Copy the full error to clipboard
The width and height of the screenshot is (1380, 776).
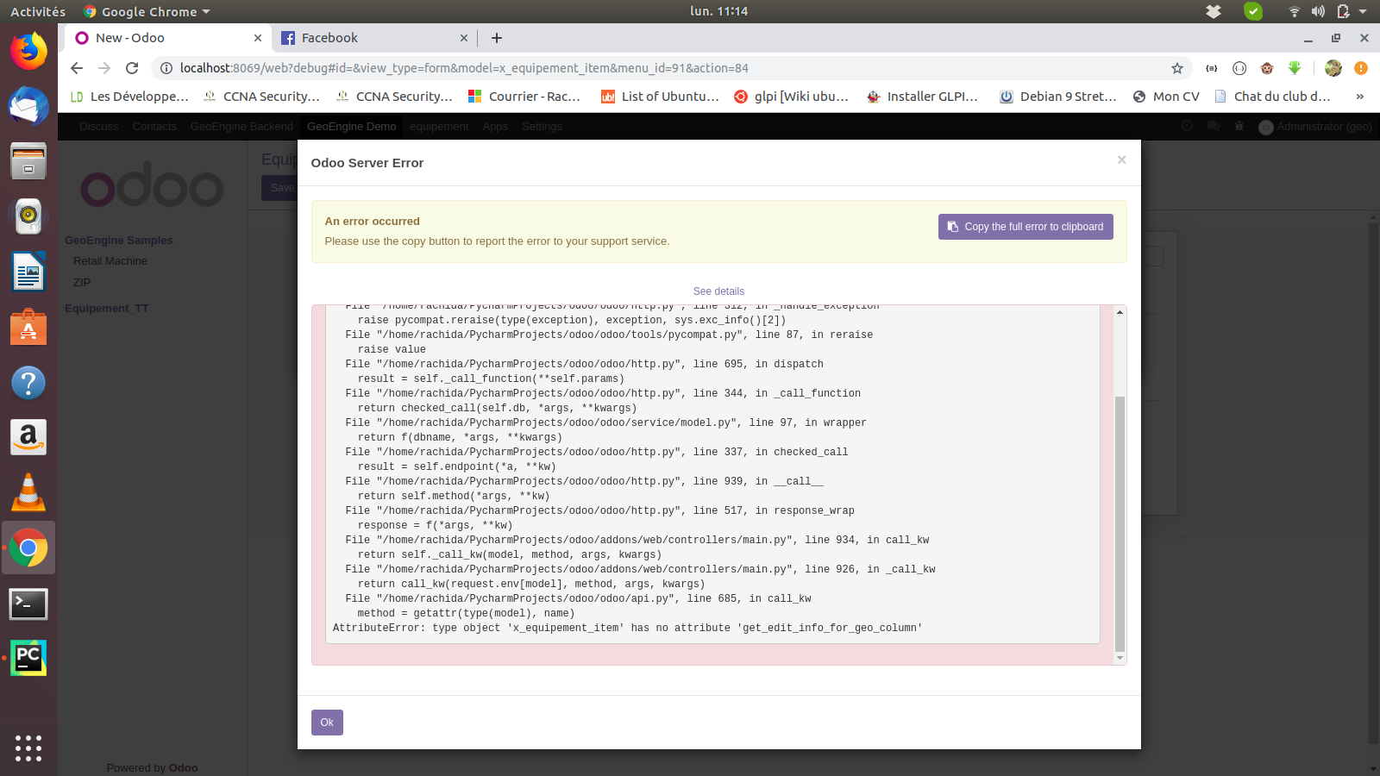point(1025,226)
